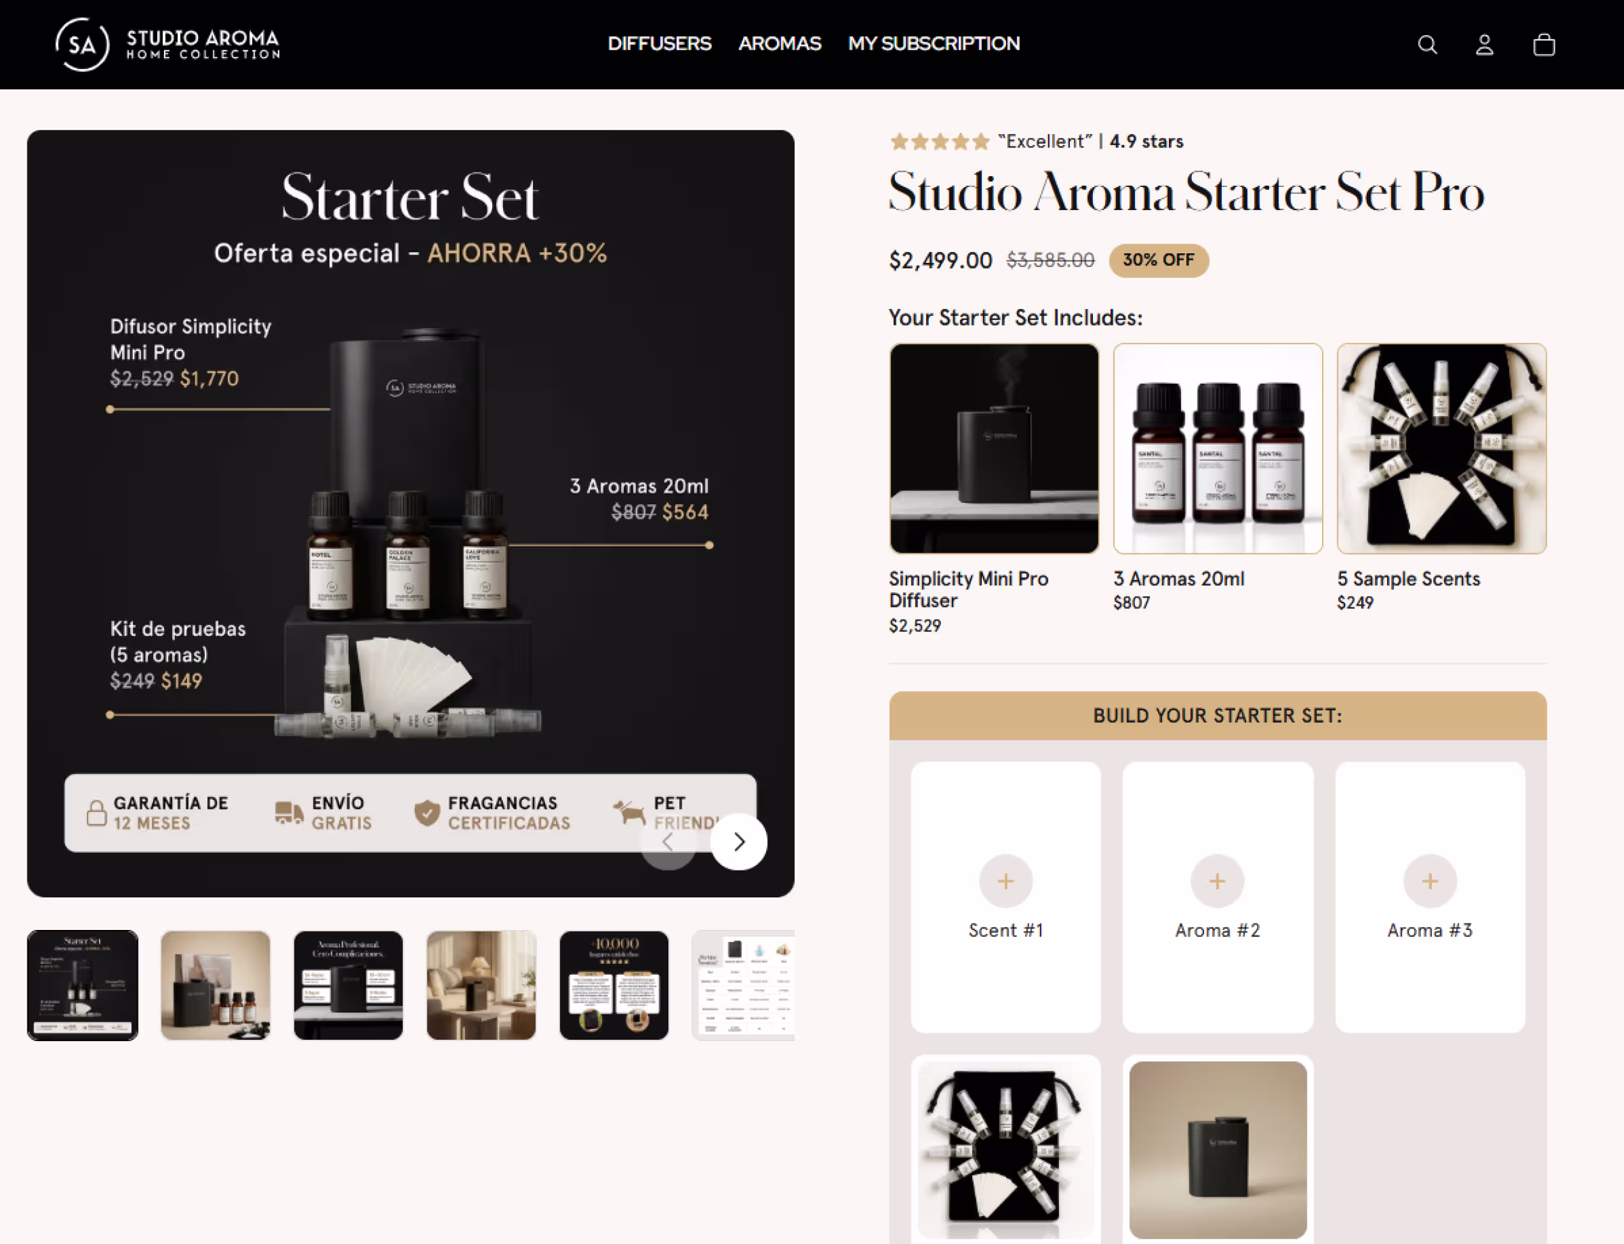Open the search icon in header
This screenshot has width=1624, height=1244.
pyautogui.click(x=1427, y=45)
